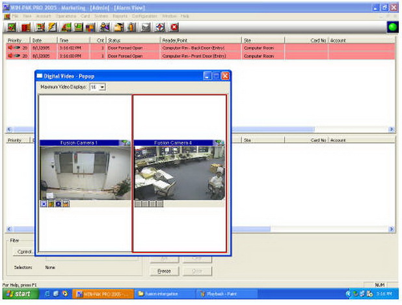The width and height of the screenshot is (402, 305).
Task: Click the last gray button under Fusion Camera 4
Action: [x=160, y=204]
